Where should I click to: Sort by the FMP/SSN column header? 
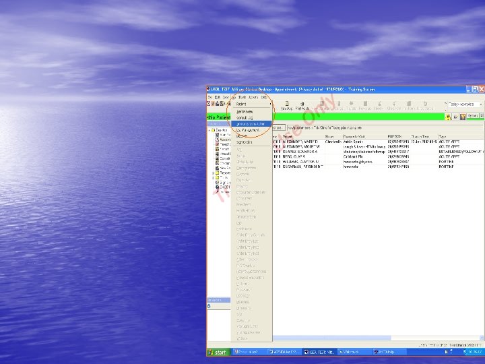pos(398,136)
